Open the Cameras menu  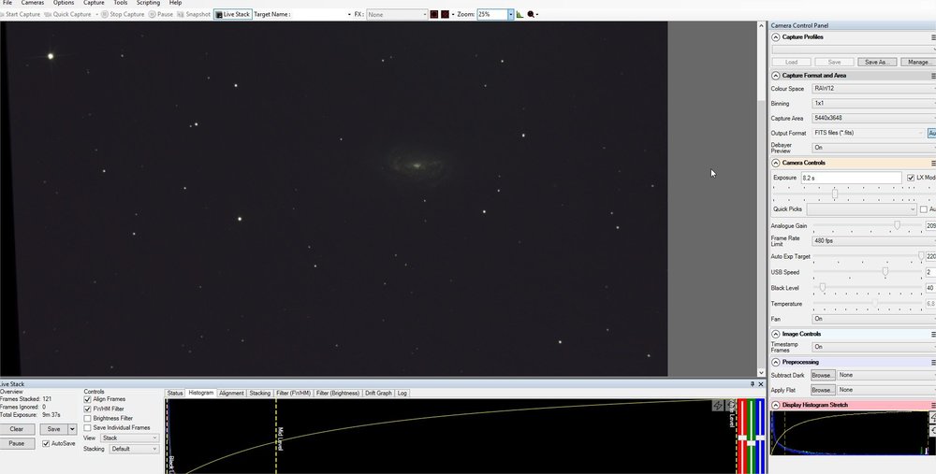pos(32,3)
